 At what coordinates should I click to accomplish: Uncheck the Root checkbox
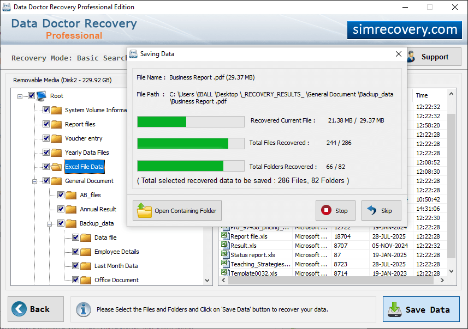pyautogui.click(x=31, y=96)
